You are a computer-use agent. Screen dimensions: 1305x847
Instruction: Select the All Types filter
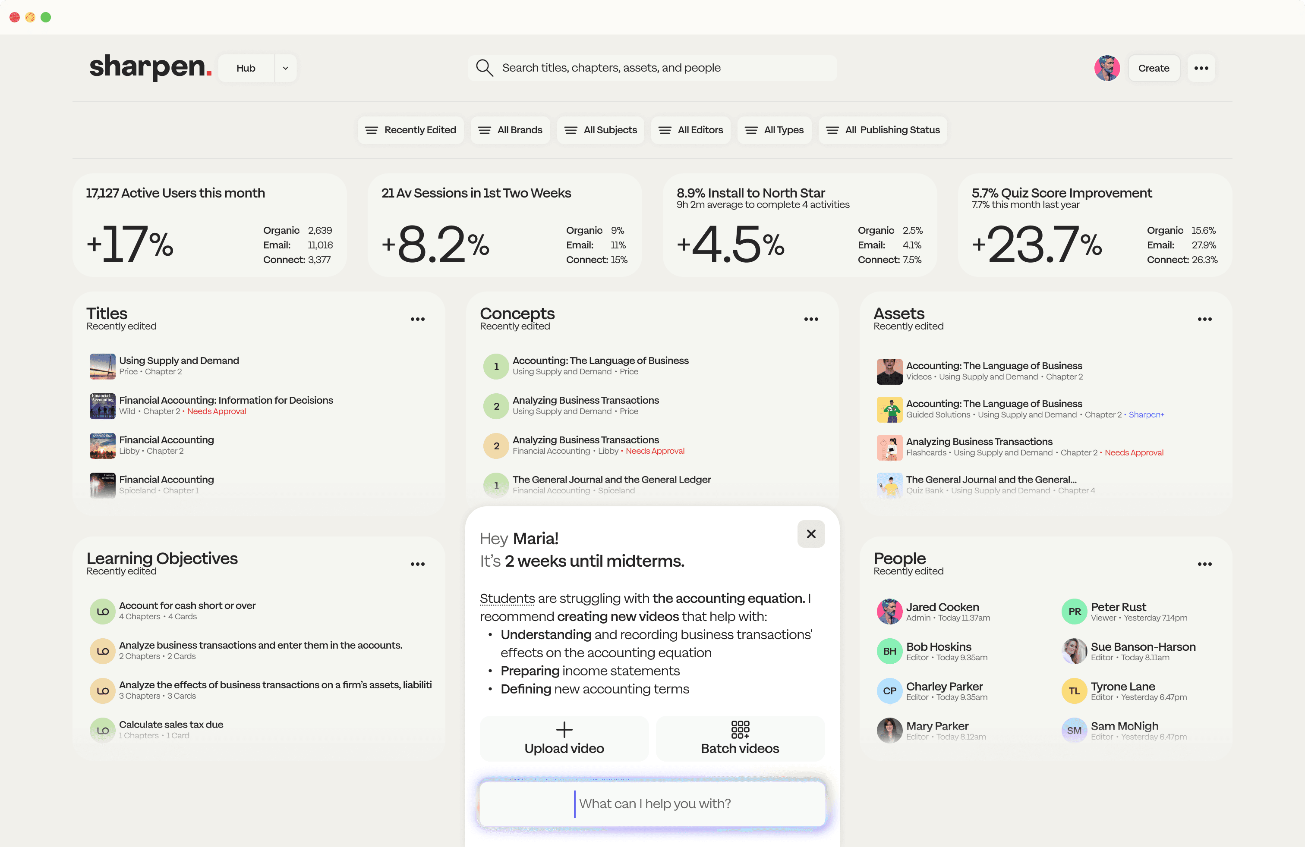pos(774,130)
